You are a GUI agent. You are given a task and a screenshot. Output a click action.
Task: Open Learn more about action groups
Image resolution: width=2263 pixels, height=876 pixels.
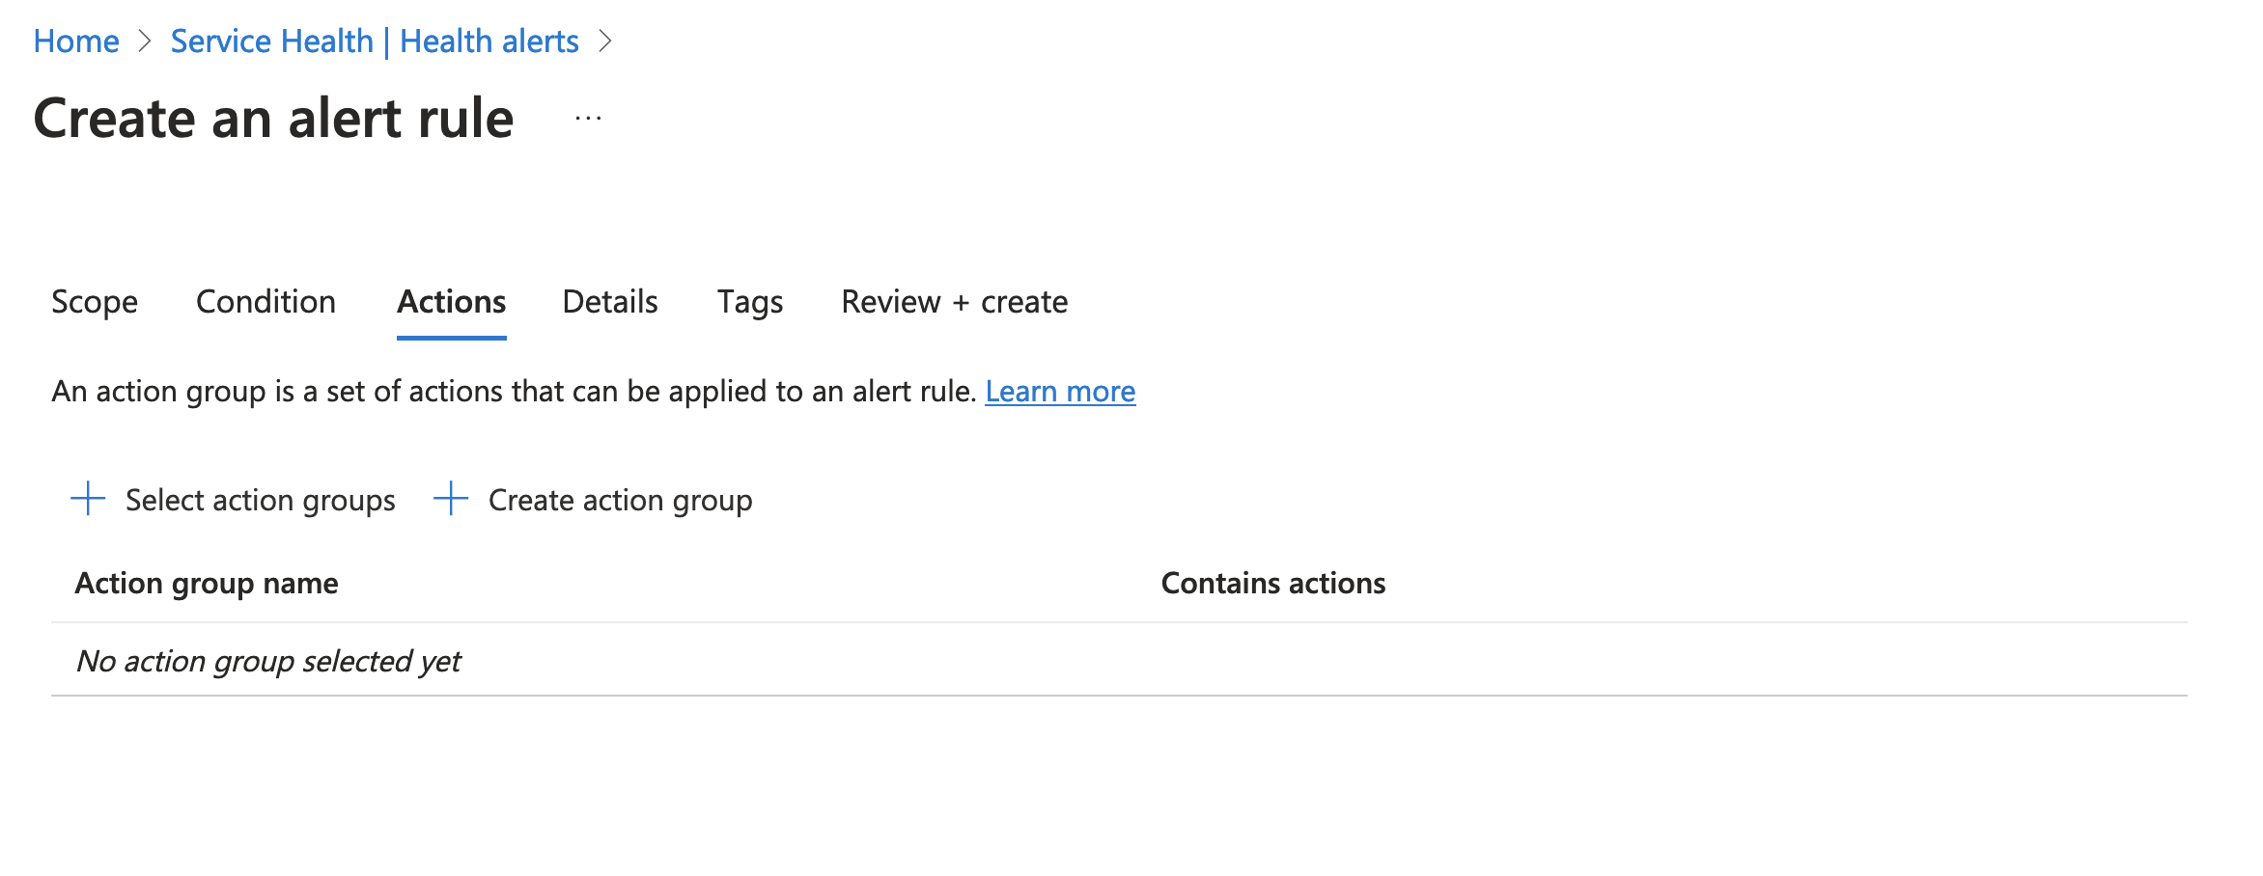1060,392
